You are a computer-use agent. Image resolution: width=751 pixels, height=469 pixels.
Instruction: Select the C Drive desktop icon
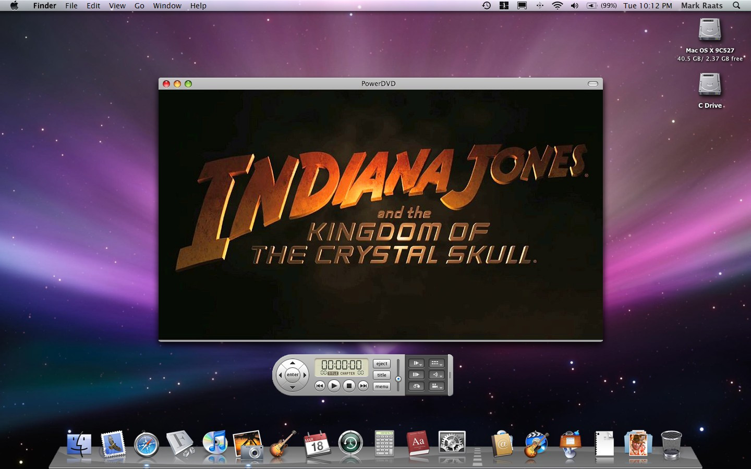click(x=710, y=84)
